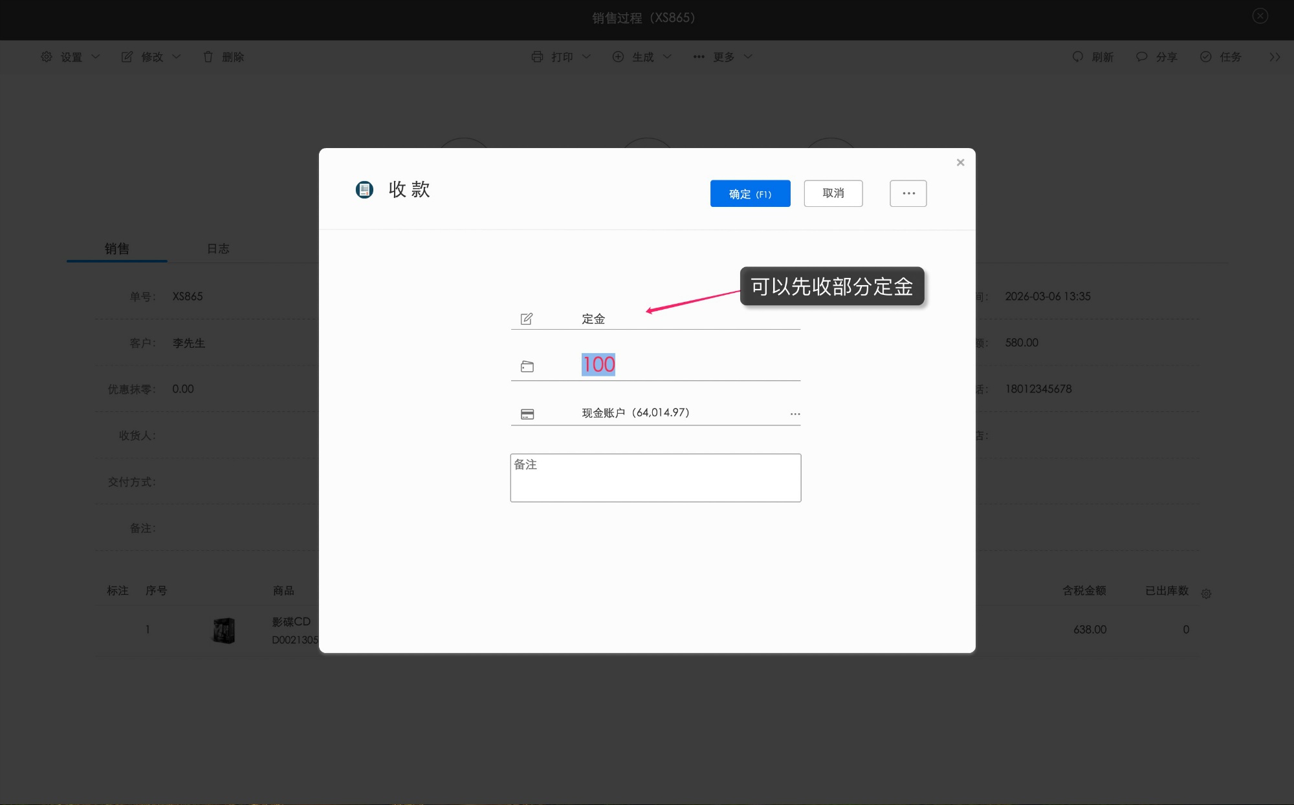Cancel the dialog with 取消 button
Screen dimensions: 1294x805
(x=833, y=193)
